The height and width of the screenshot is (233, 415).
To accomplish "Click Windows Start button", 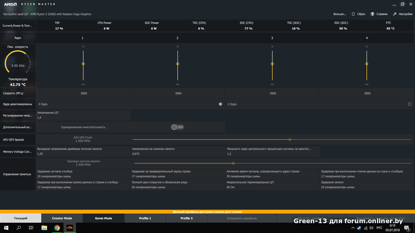I will (x=6, y=227).
